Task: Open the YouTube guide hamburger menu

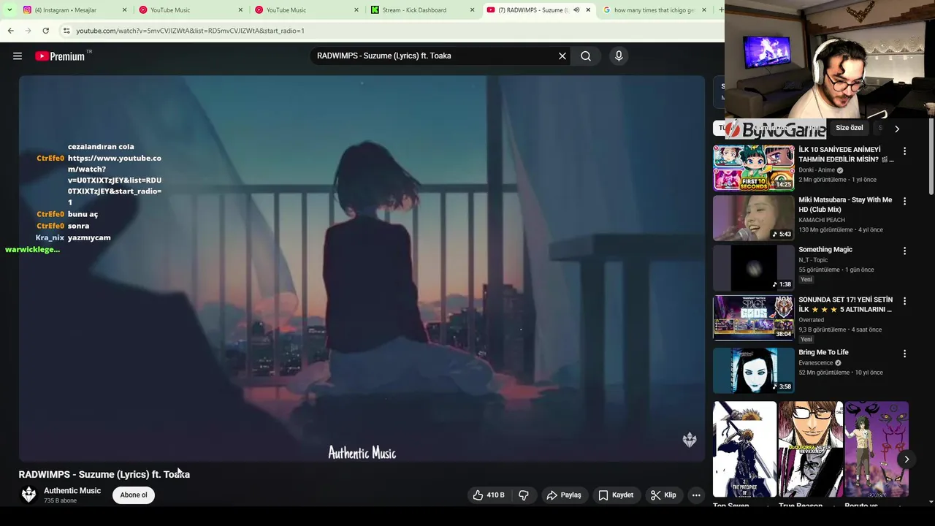Action: [18, 56]
